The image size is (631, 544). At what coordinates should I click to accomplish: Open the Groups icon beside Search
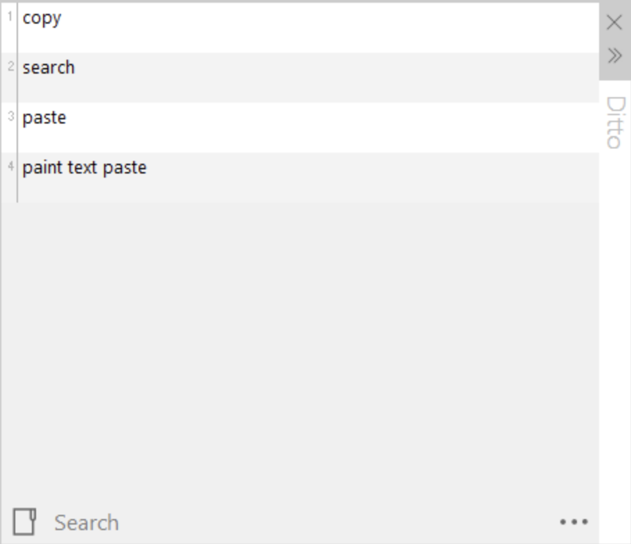point(24,522)
